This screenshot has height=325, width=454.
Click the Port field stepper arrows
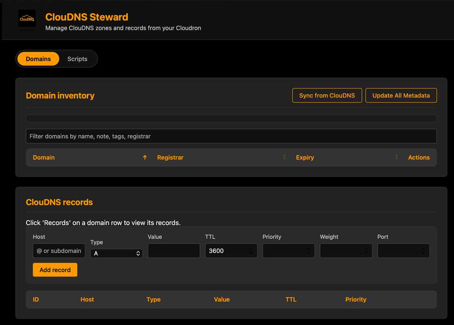coord(423,251)
